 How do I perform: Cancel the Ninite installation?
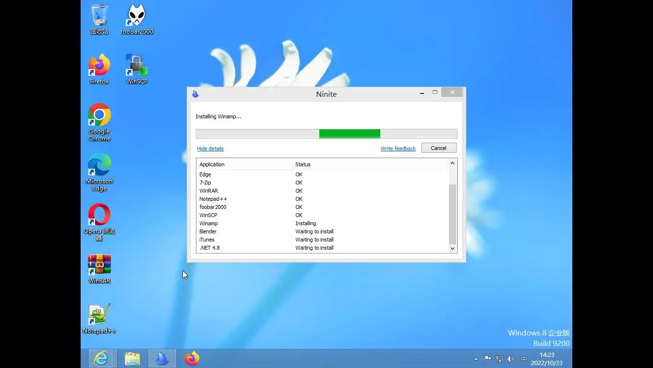(x=439, y=148)
